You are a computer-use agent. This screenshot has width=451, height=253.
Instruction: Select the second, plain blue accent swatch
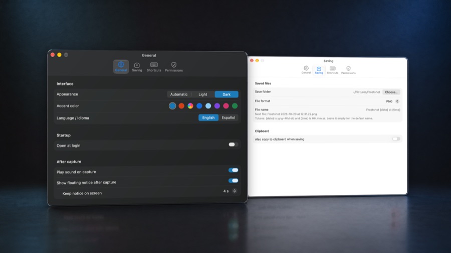pyautogui.click(x=199, y=106)
